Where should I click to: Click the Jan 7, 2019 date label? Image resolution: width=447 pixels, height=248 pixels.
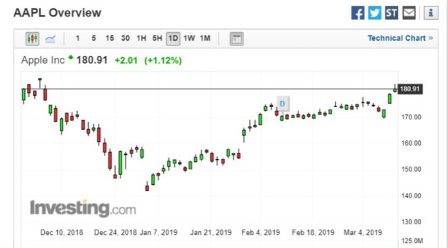tap(158, 233)
